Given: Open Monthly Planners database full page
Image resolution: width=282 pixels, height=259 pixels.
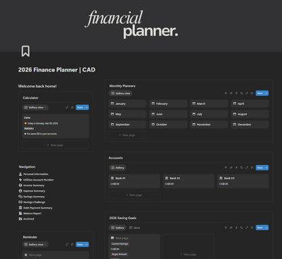Looking at the screenshot, I should (x=247, y=93).
